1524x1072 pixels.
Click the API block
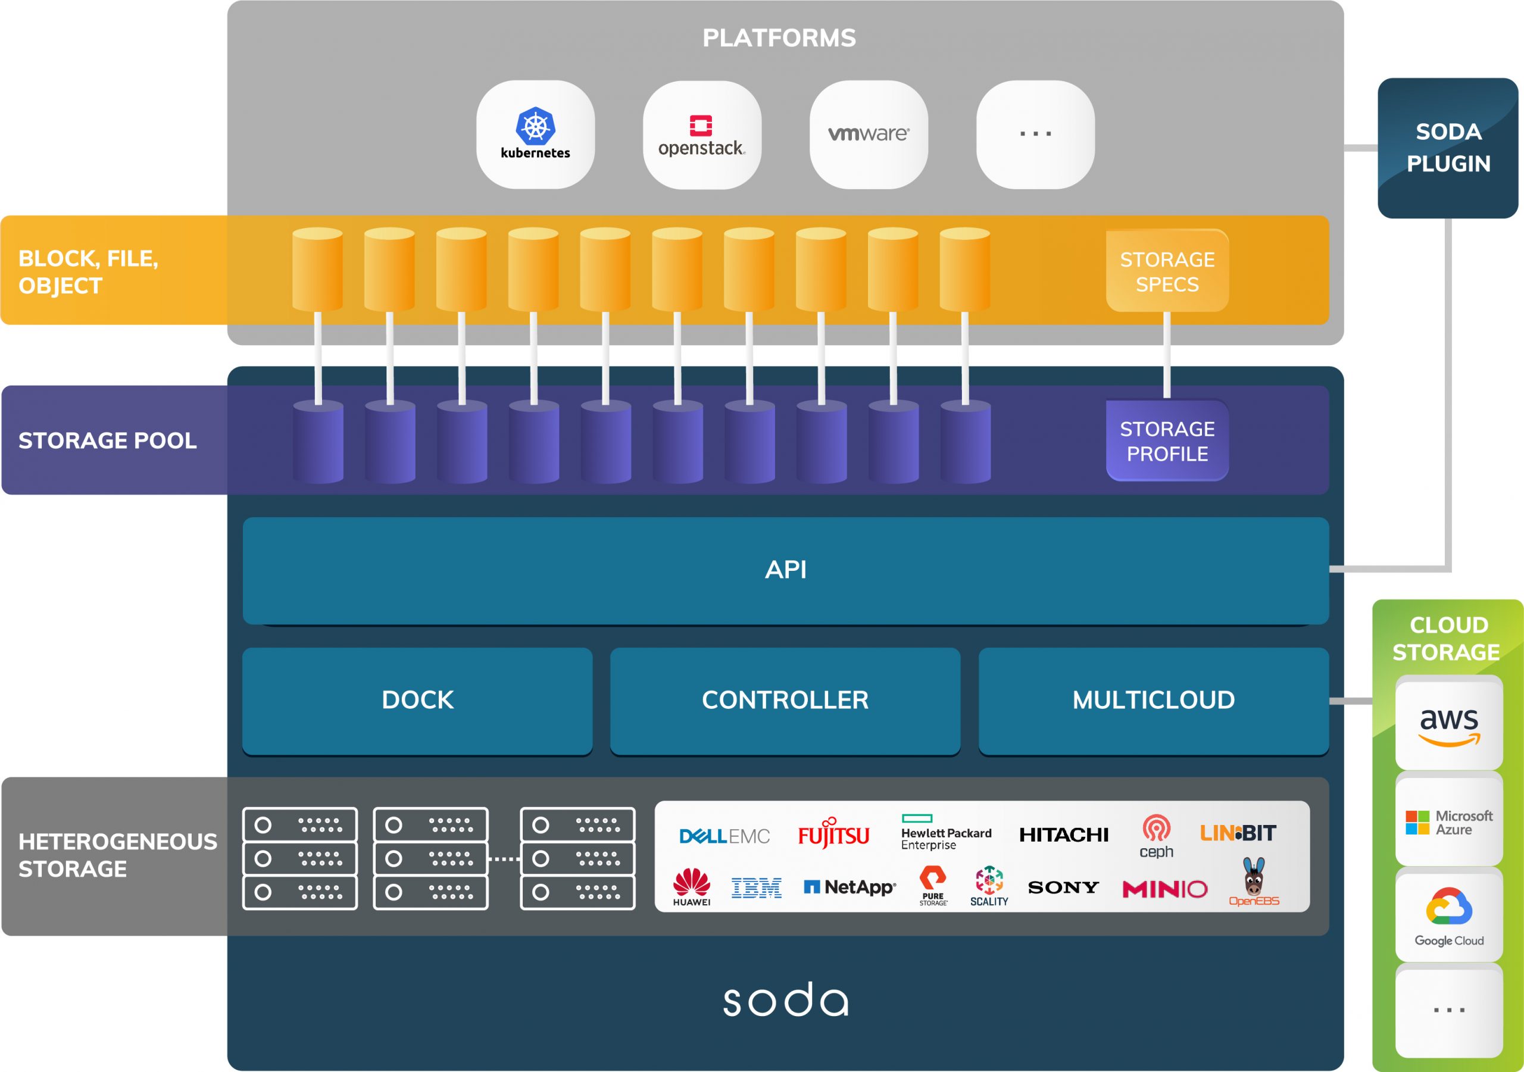785,570
